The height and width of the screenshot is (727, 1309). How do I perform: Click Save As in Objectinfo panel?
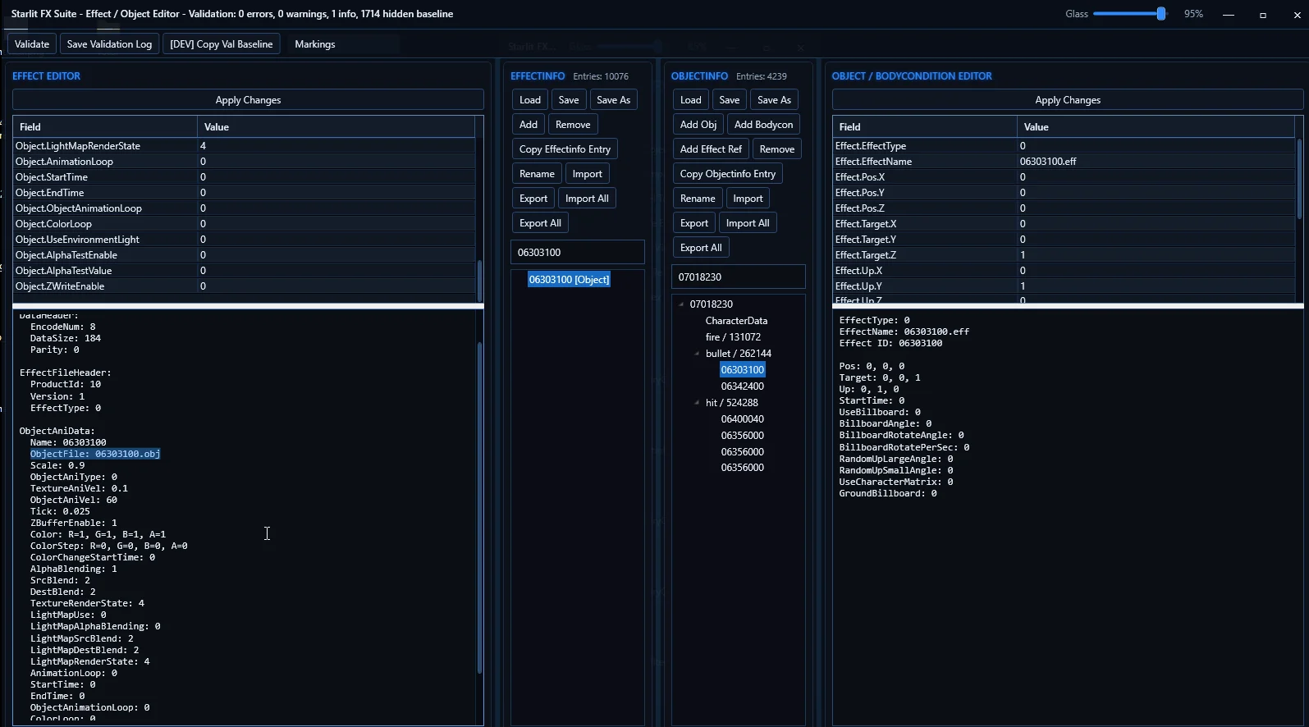[x=775, y=100]
